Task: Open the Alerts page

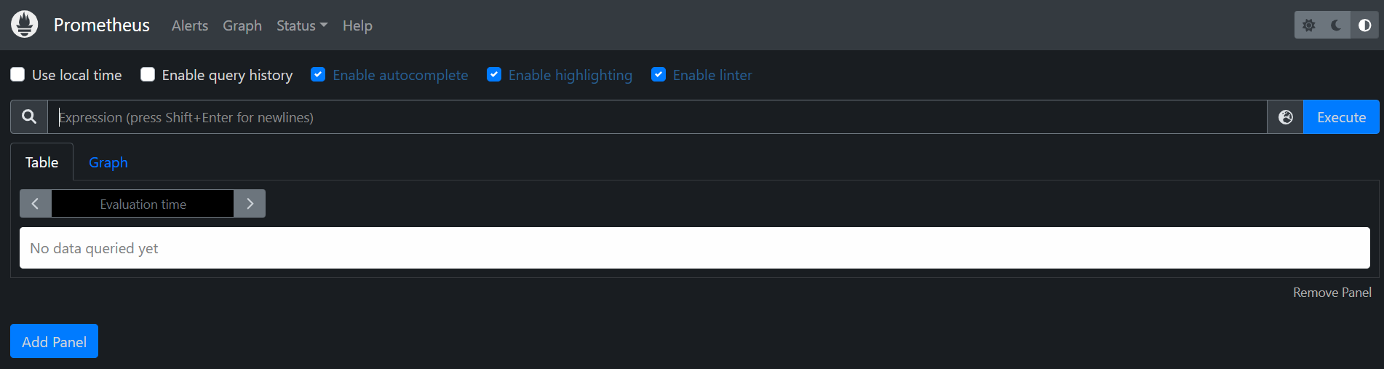Action: coord(190,25)
